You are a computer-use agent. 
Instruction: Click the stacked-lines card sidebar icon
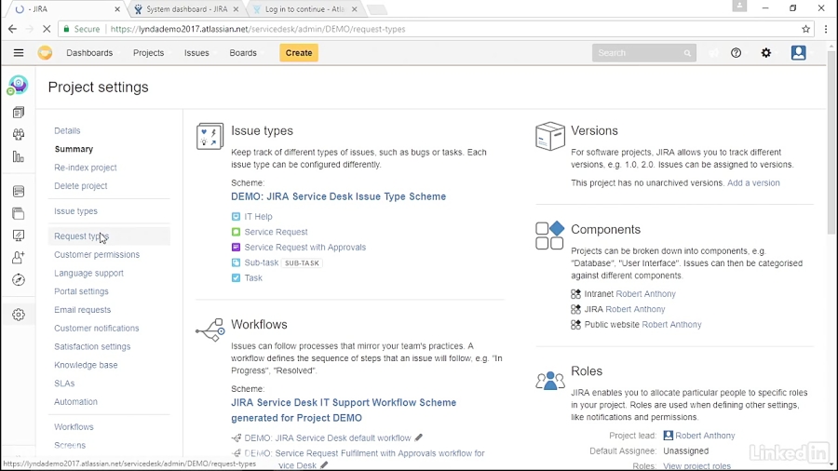coord(19,191)
